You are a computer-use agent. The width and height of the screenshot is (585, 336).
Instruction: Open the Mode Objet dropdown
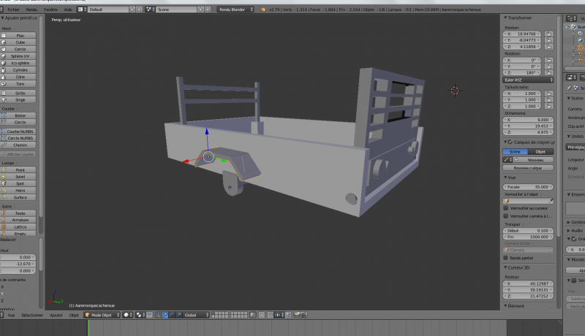pos(101,315)
